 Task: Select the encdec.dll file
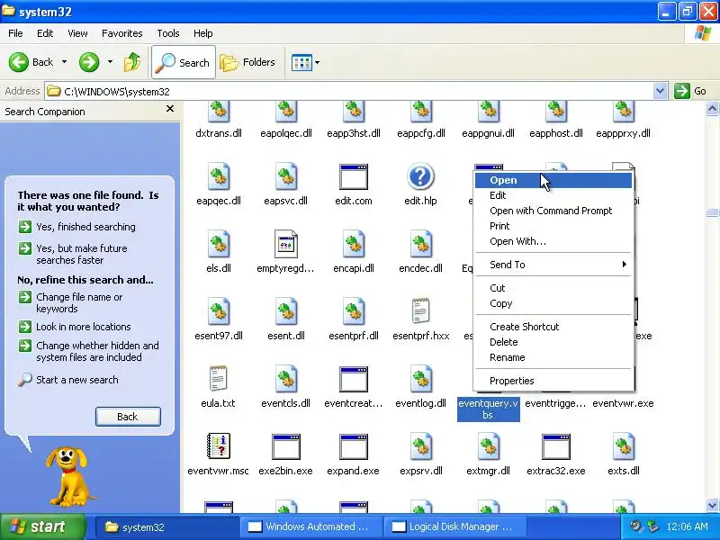pos(420,252)
